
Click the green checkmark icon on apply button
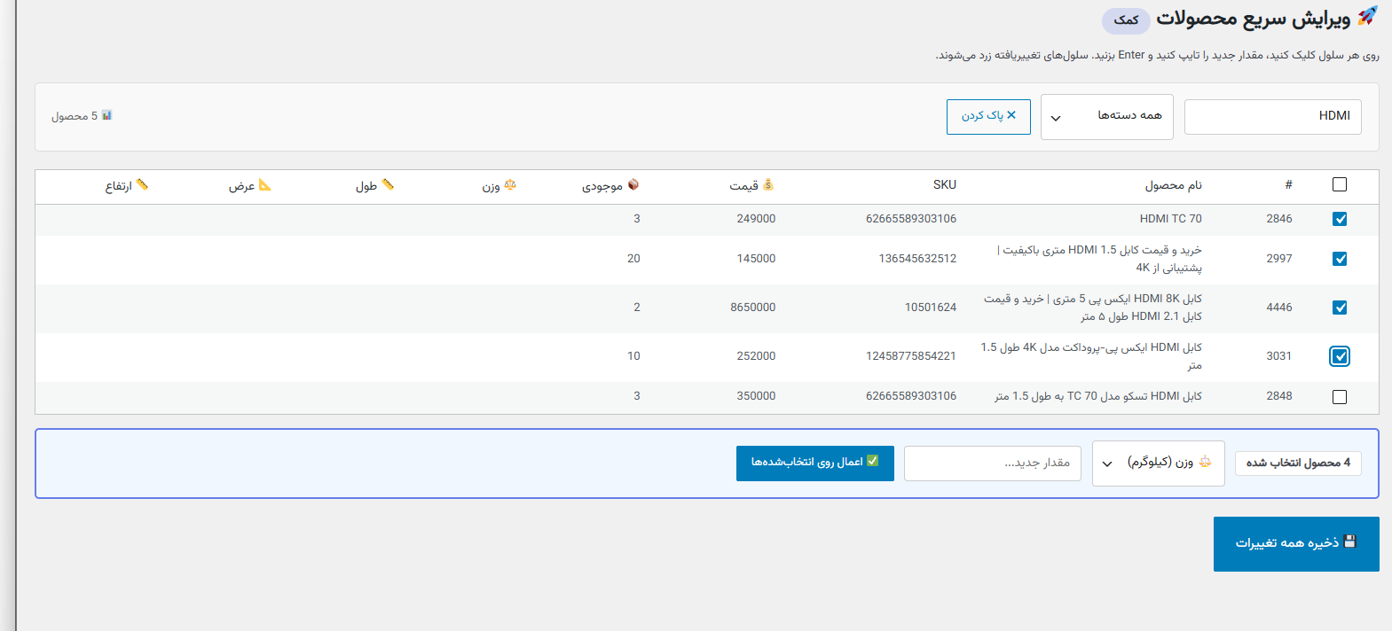[x=873, y=461]
